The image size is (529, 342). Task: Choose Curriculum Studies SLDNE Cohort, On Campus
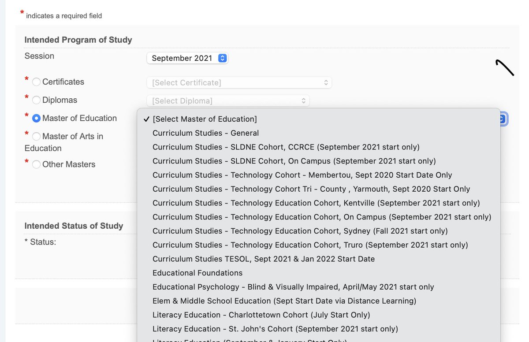click(x=319, y=161)
